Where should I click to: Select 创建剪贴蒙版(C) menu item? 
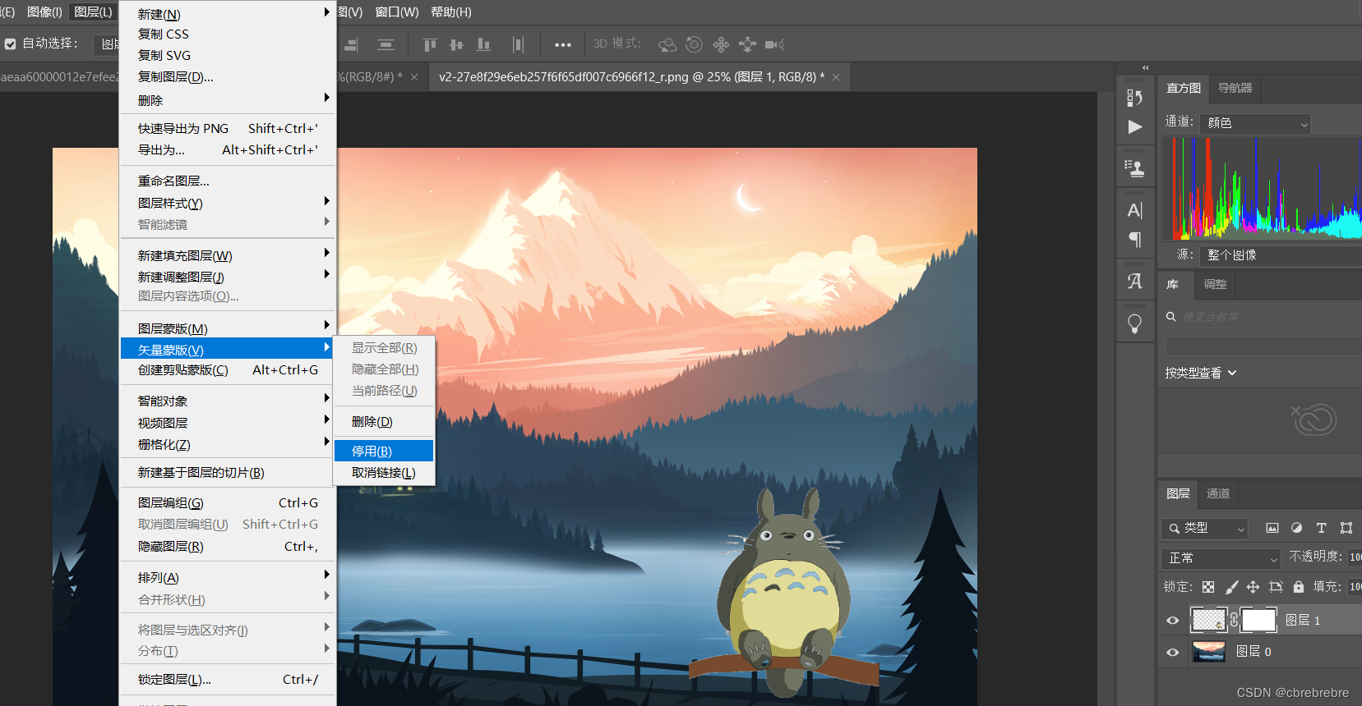[x=228, y=369]
